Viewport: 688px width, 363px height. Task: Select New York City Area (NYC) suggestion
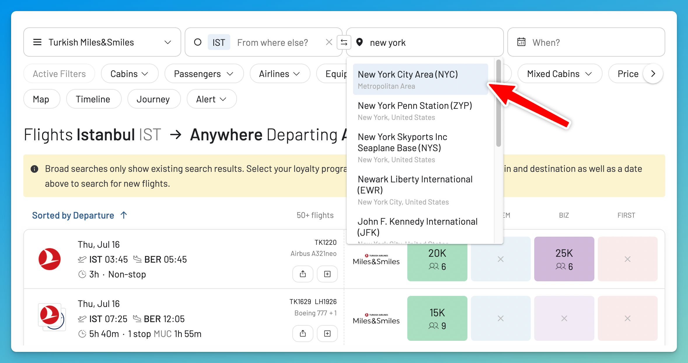pos(420,79)
